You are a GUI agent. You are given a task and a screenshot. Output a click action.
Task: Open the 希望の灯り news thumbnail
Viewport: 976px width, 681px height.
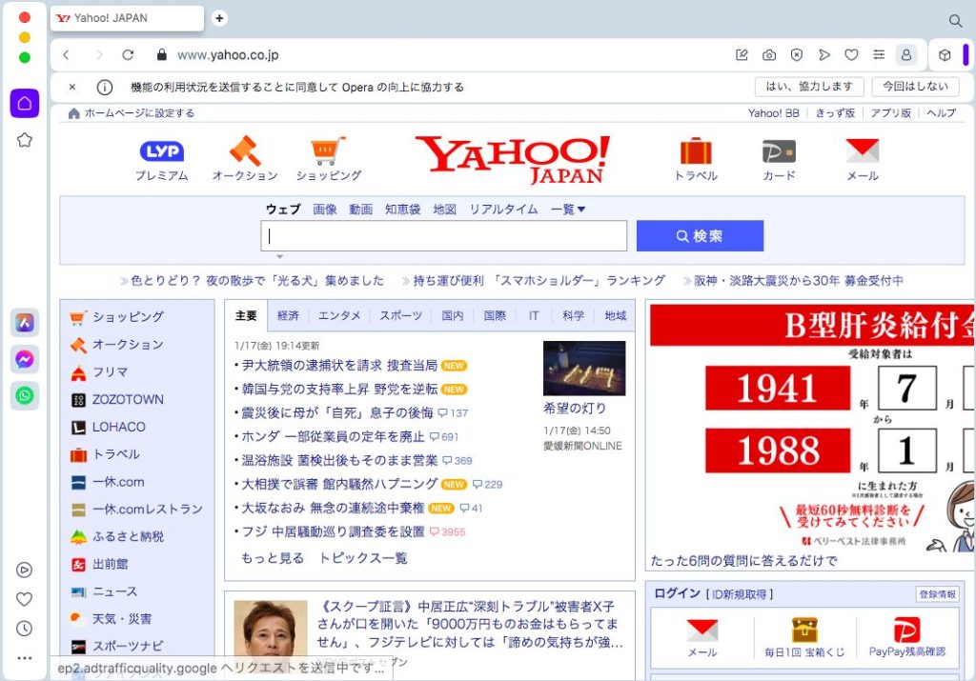(x=584, y=369)
